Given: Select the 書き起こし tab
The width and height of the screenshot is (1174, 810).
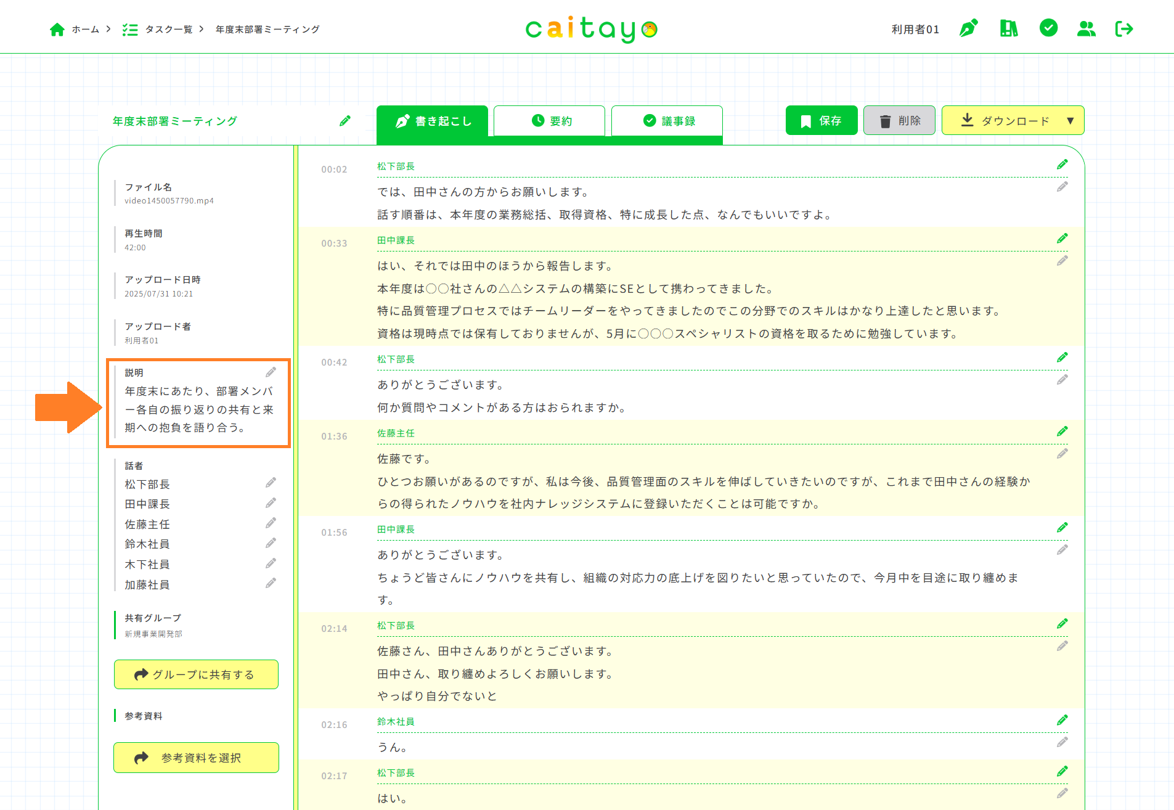Looking at the screenshot, I should tap(433, 121).
